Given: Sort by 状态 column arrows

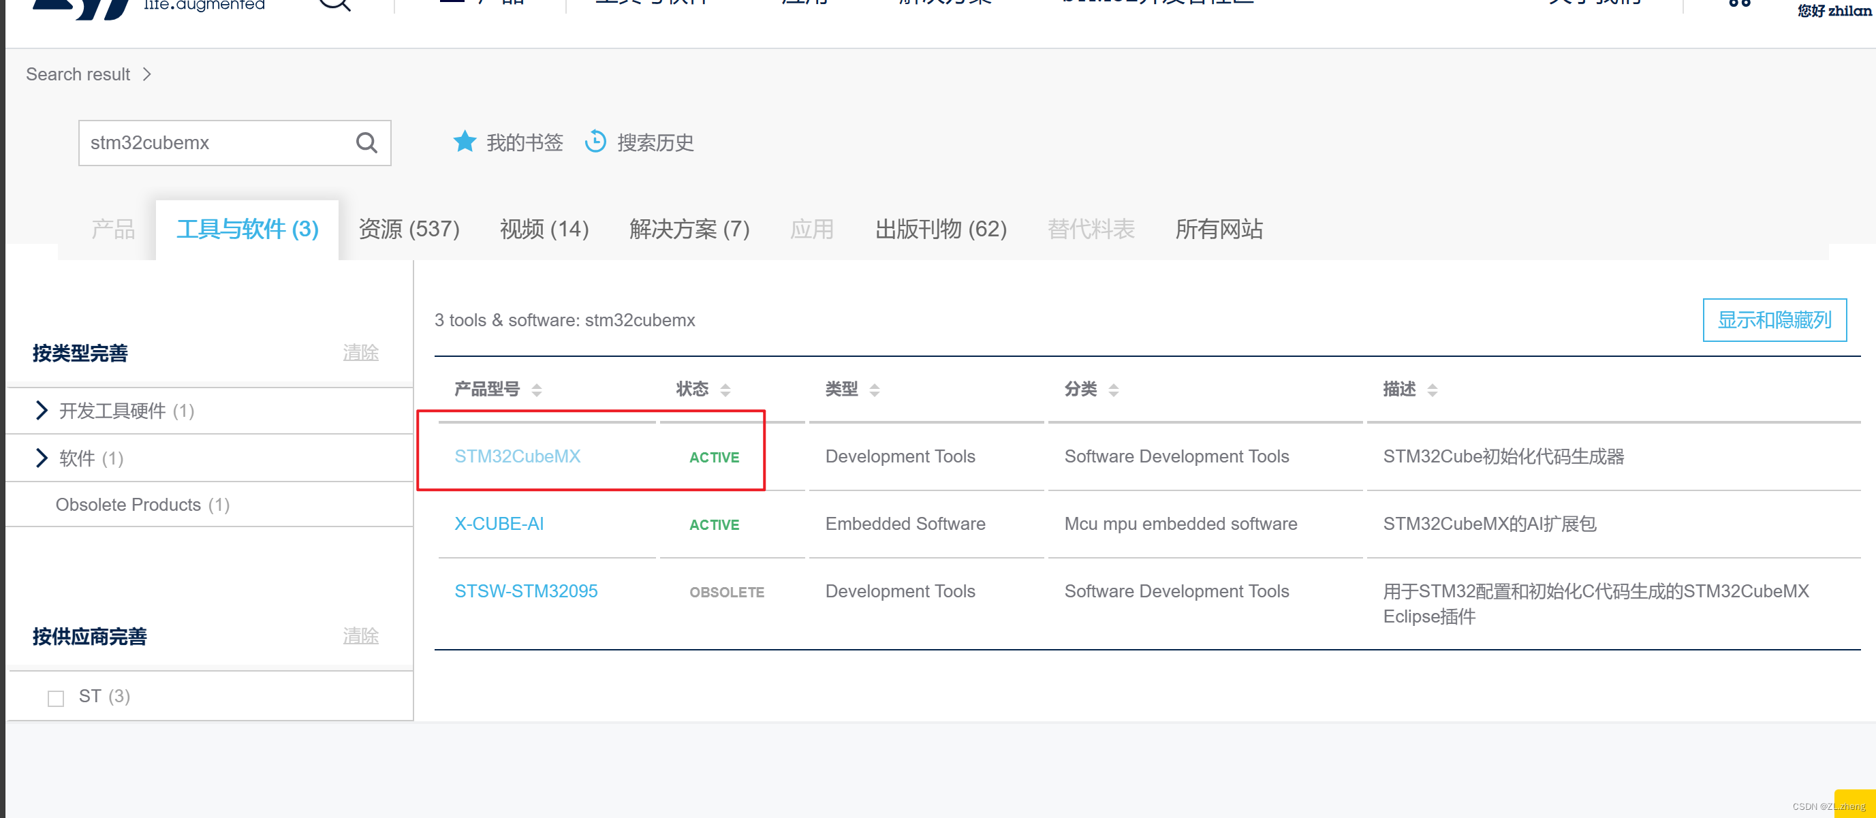Looking at the screenshot, I should click(725, 390).
